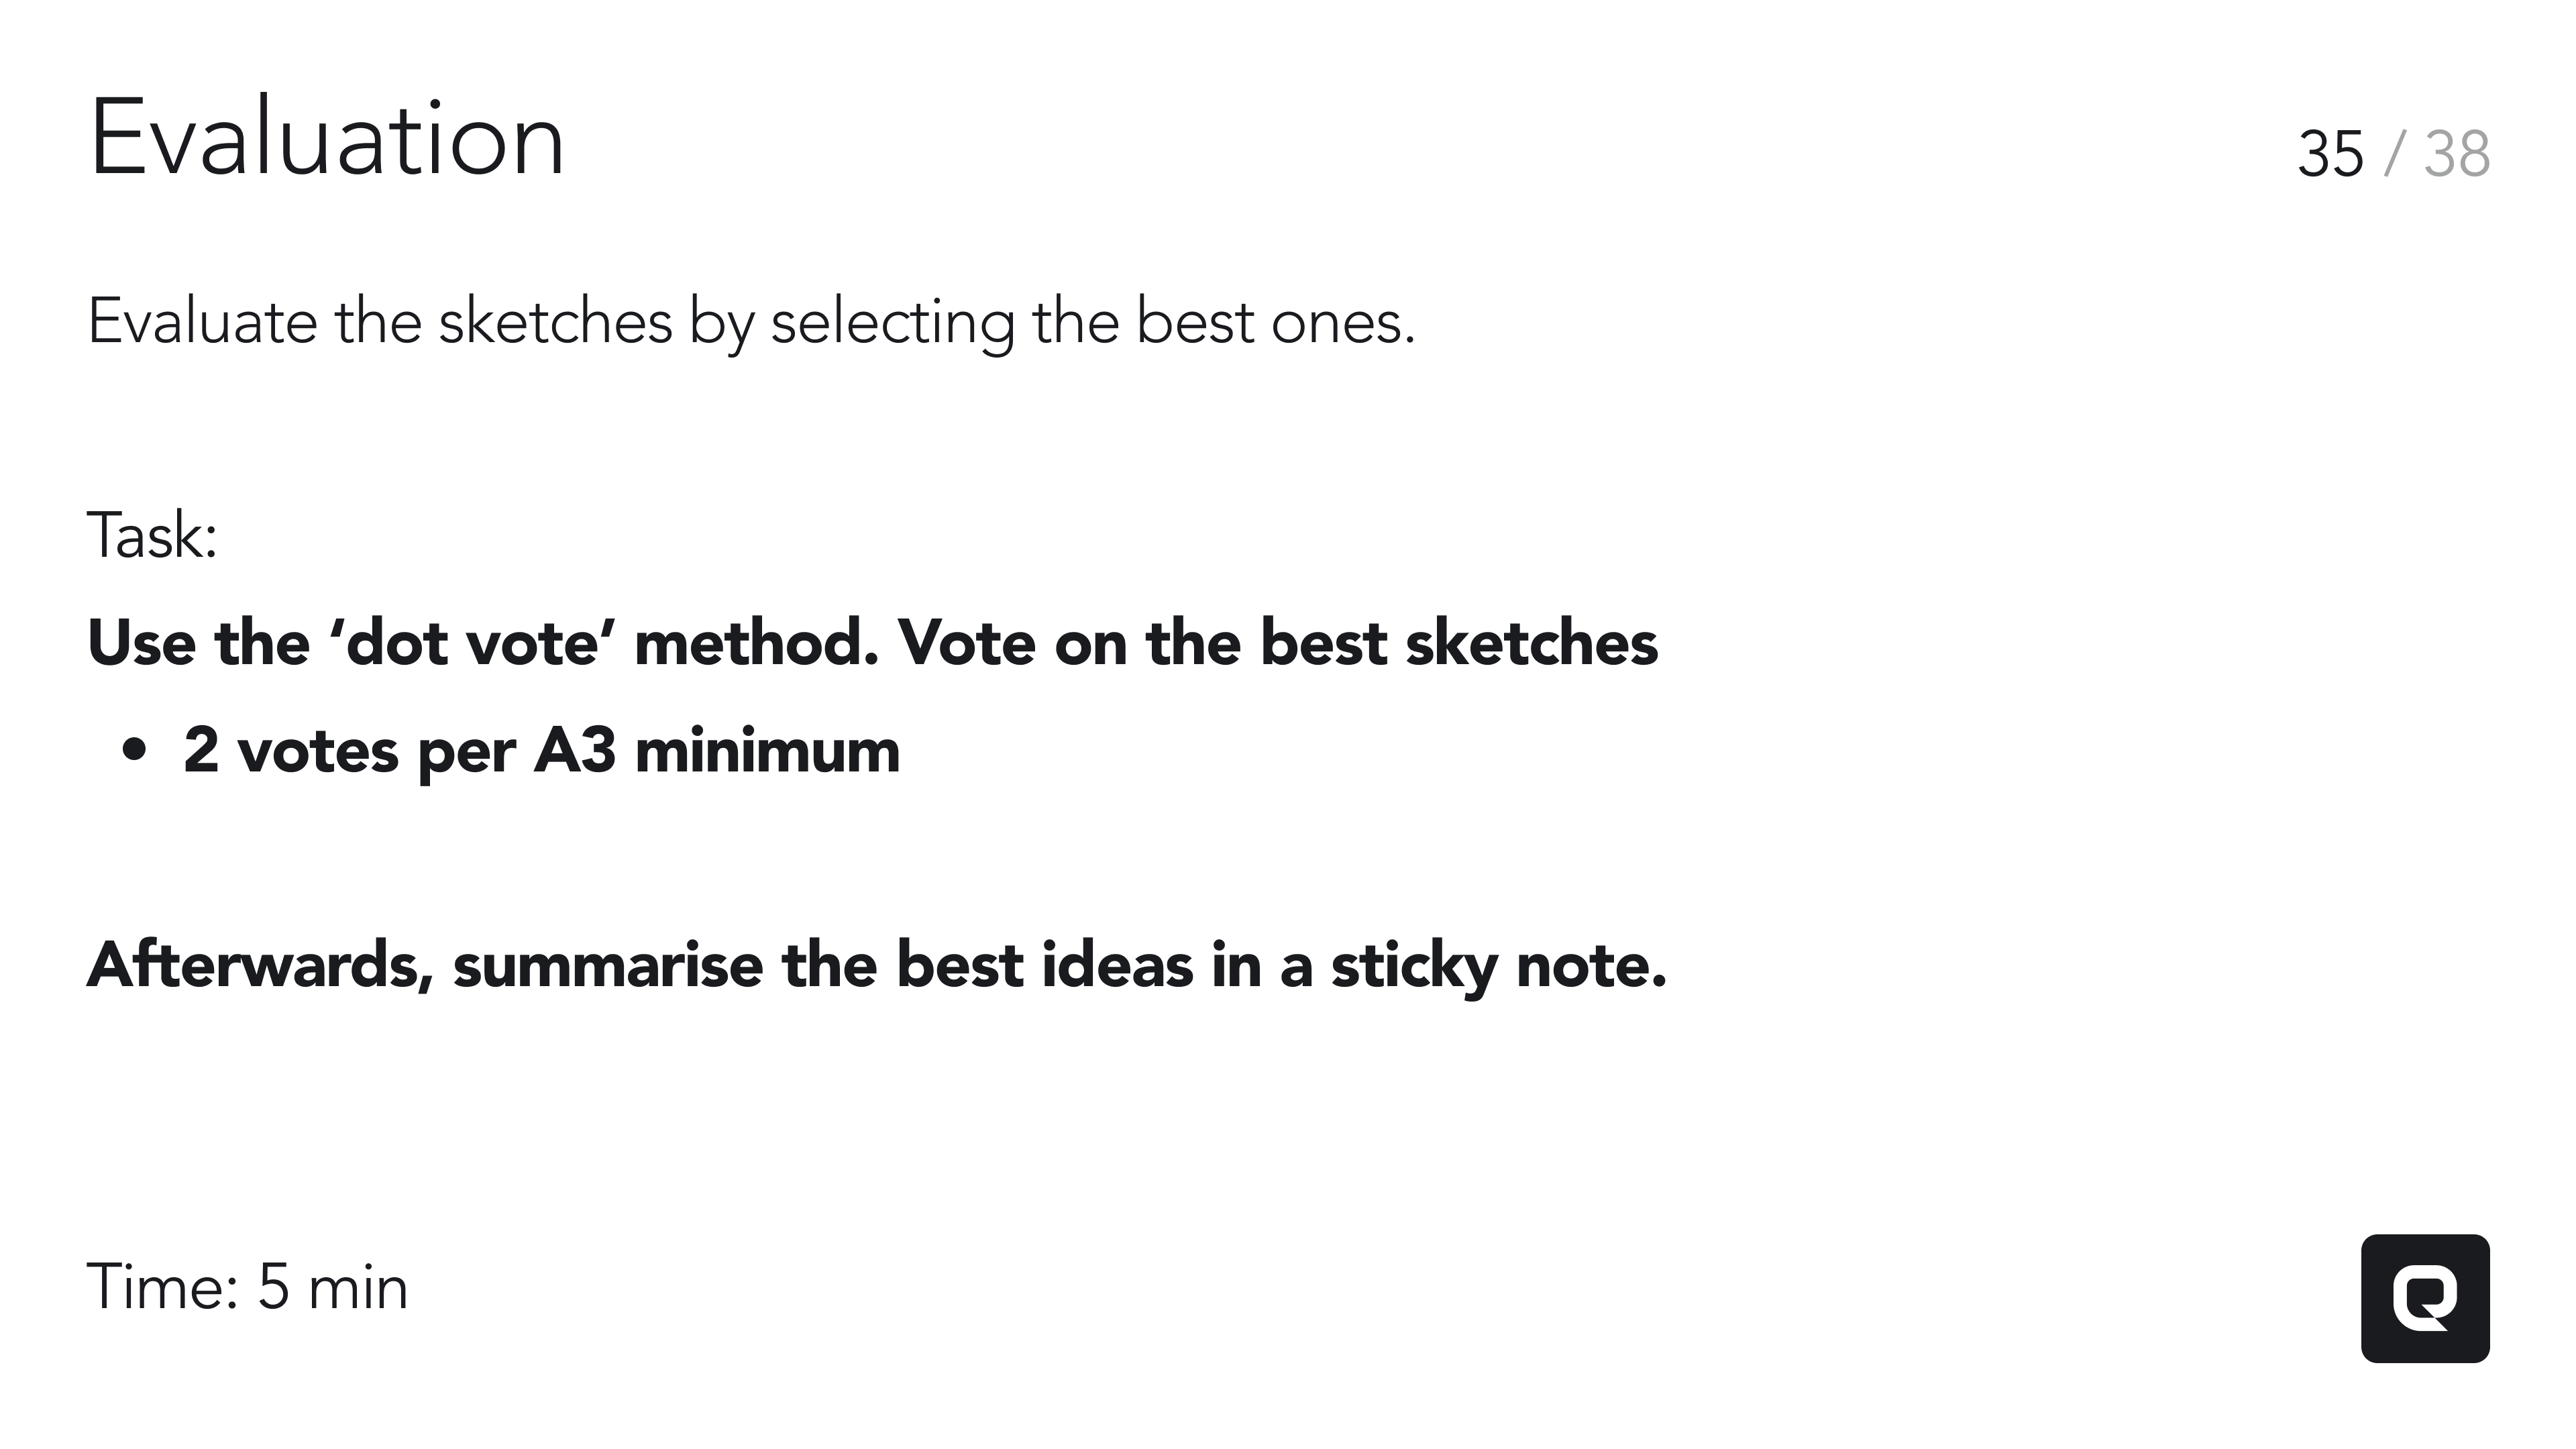Screen dimensions: 2576x1449
Task: Select the 'Evaluate the sketches' sentence
Action: (751, 323)
